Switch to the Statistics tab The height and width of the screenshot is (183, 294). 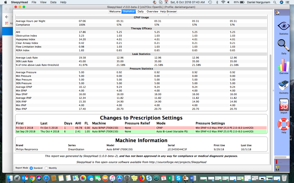[x=129, y=12]
